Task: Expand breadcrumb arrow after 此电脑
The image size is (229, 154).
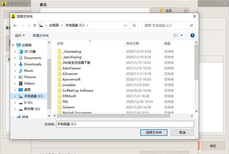Action: pyautogui.click(x=62, y=25)
